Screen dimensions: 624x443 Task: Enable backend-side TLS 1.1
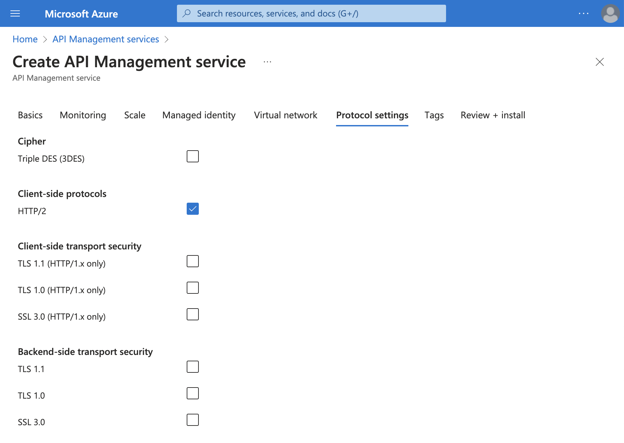192,367
